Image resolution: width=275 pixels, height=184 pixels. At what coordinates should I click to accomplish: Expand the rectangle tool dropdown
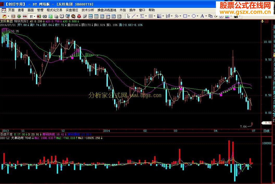point(189,16)
